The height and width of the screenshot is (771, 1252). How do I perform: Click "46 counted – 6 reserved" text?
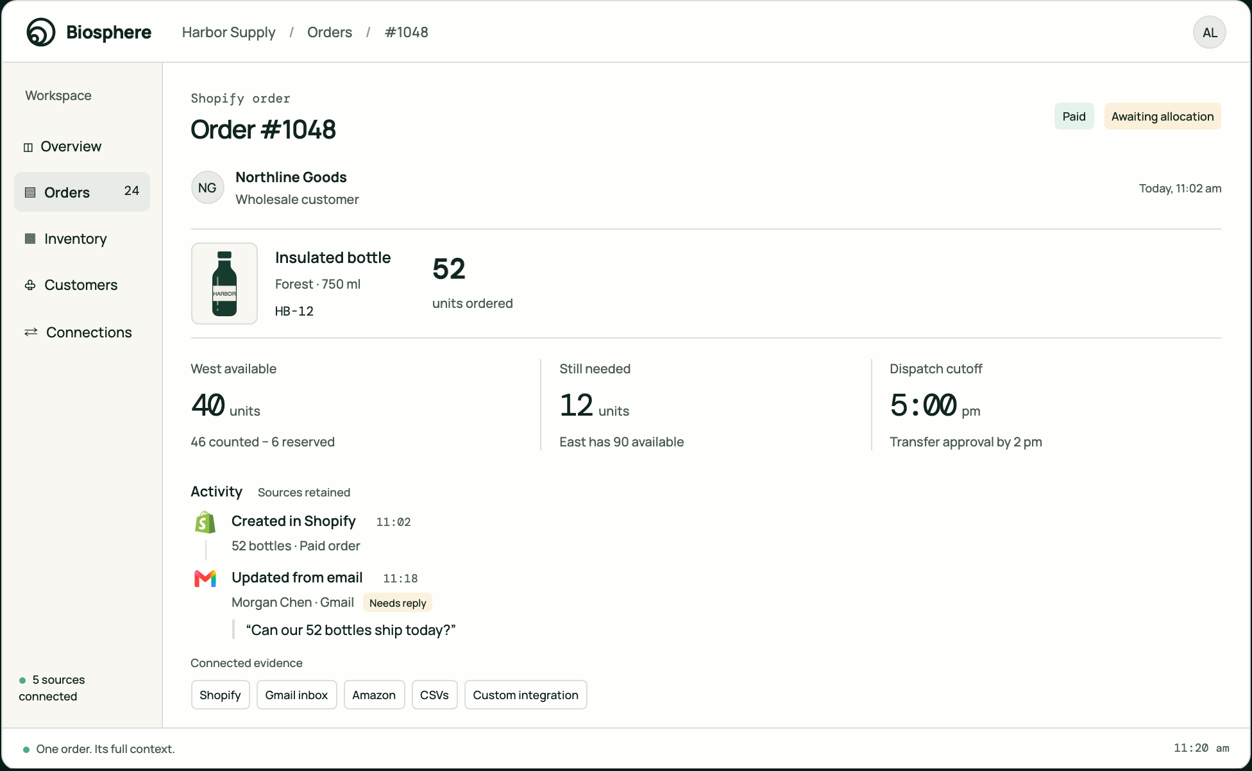(263, 442)
